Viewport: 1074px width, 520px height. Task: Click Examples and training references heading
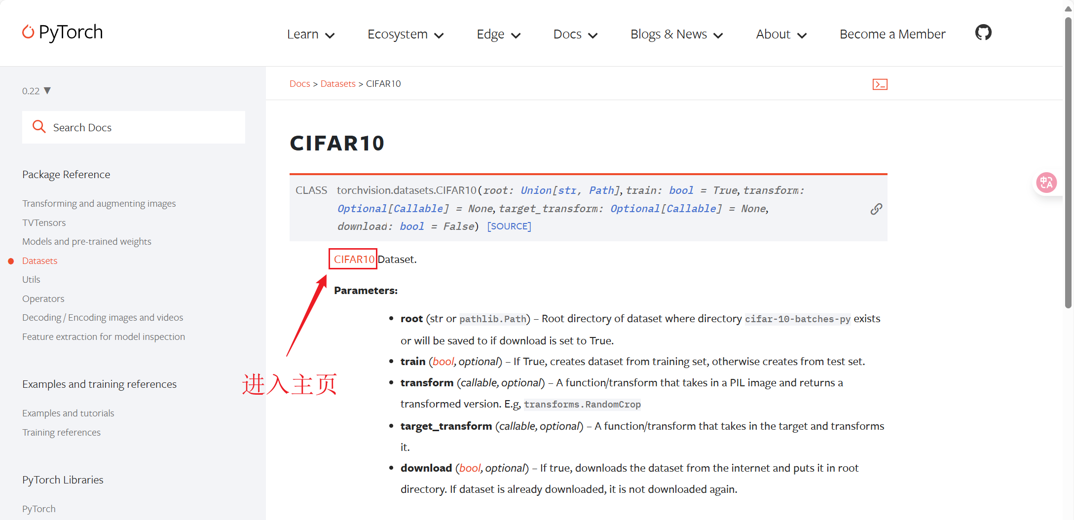coord(99,384)
